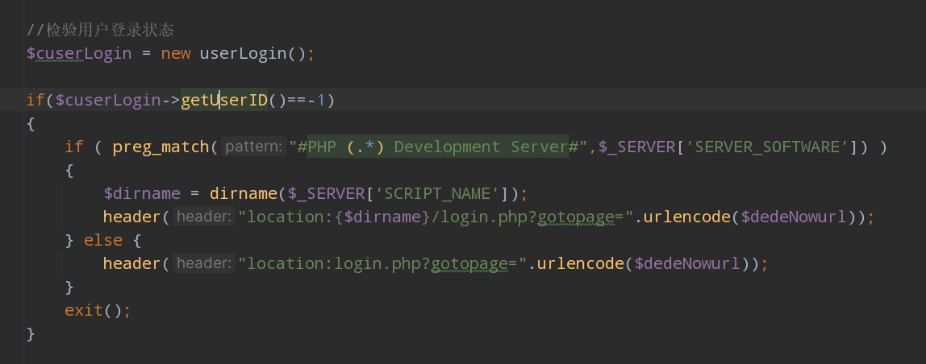
Task: Select the getUserID method name
Action: 224,100
